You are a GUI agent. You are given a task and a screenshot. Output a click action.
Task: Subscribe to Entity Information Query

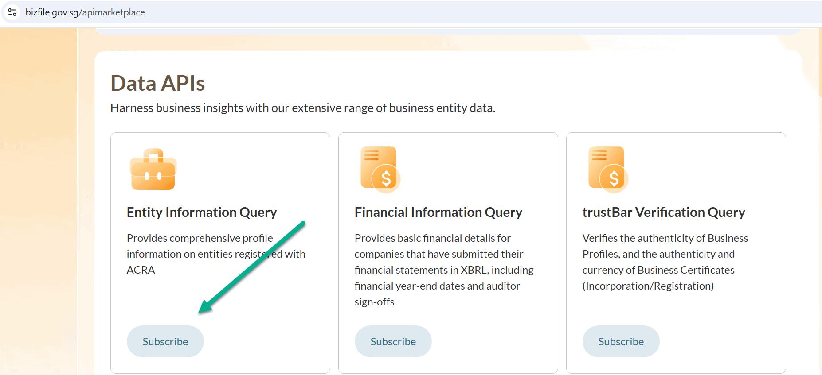click(165, 341)
